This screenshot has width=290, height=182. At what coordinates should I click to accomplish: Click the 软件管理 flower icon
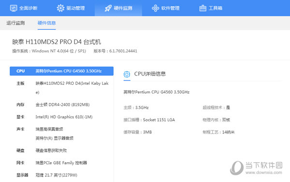click(155, 8)
